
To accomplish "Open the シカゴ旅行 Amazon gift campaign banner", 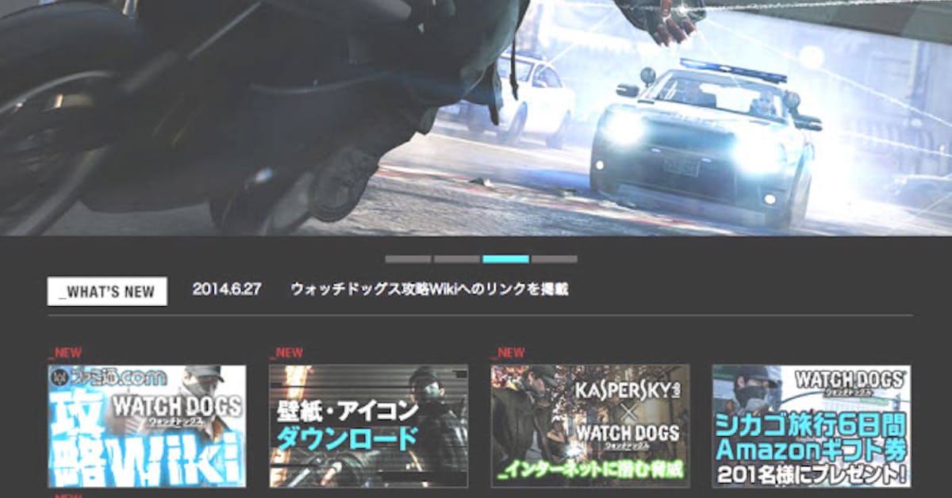I will point(811,426).
